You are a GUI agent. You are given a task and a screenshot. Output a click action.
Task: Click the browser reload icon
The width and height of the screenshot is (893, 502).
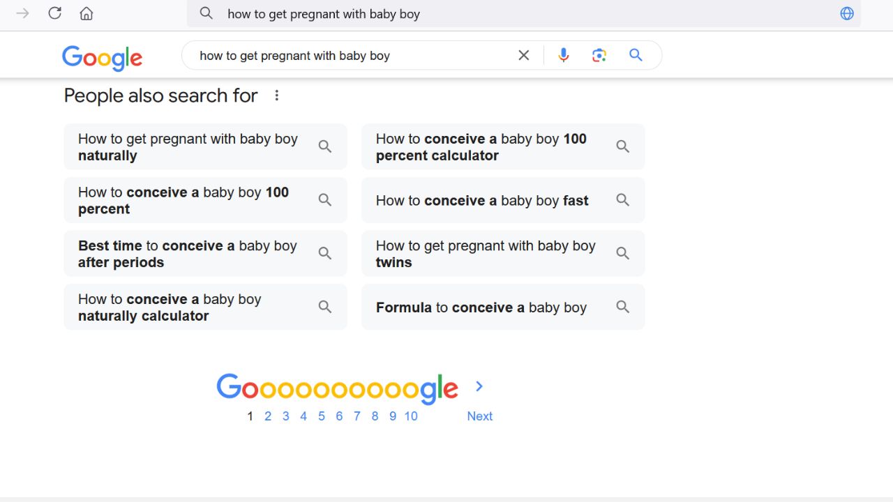(54, 13)
